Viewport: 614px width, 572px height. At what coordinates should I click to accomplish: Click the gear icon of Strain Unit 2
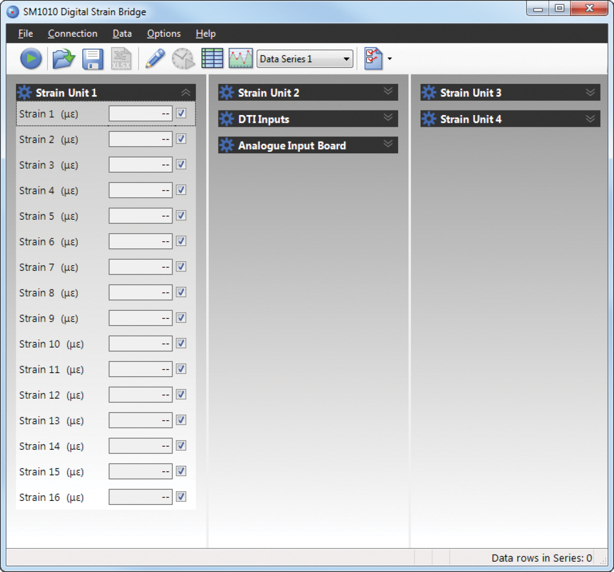(226, 93)
